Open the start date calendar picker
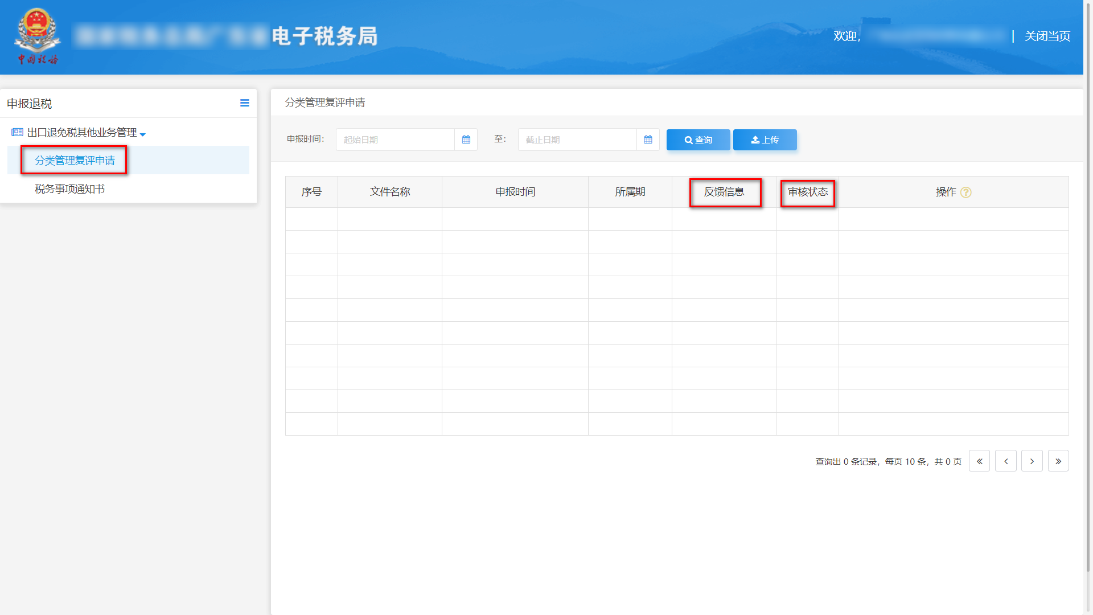 pos(466,140)
